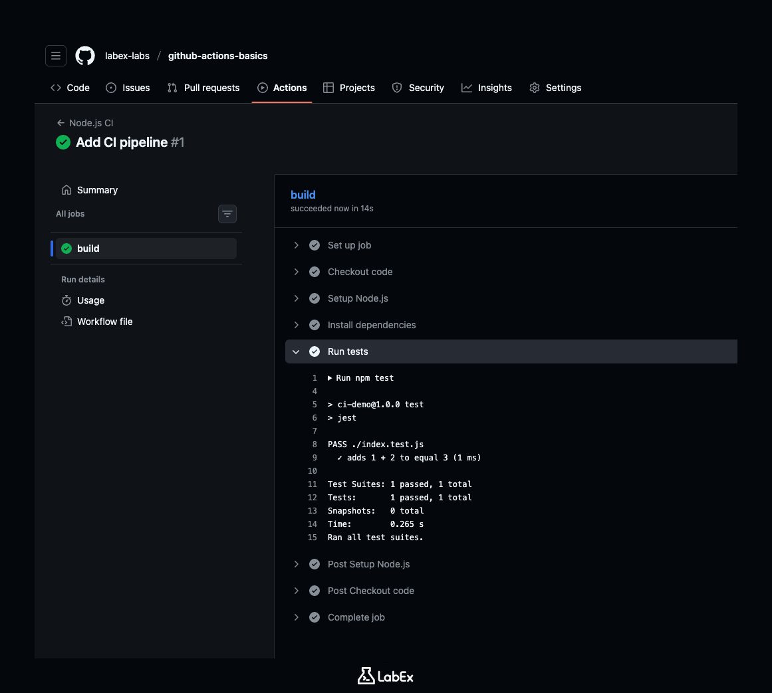Viewport: 772px width, 693px height.
Task: Open the github-actions-basics repository link
Action: click(x=217, y=56)
